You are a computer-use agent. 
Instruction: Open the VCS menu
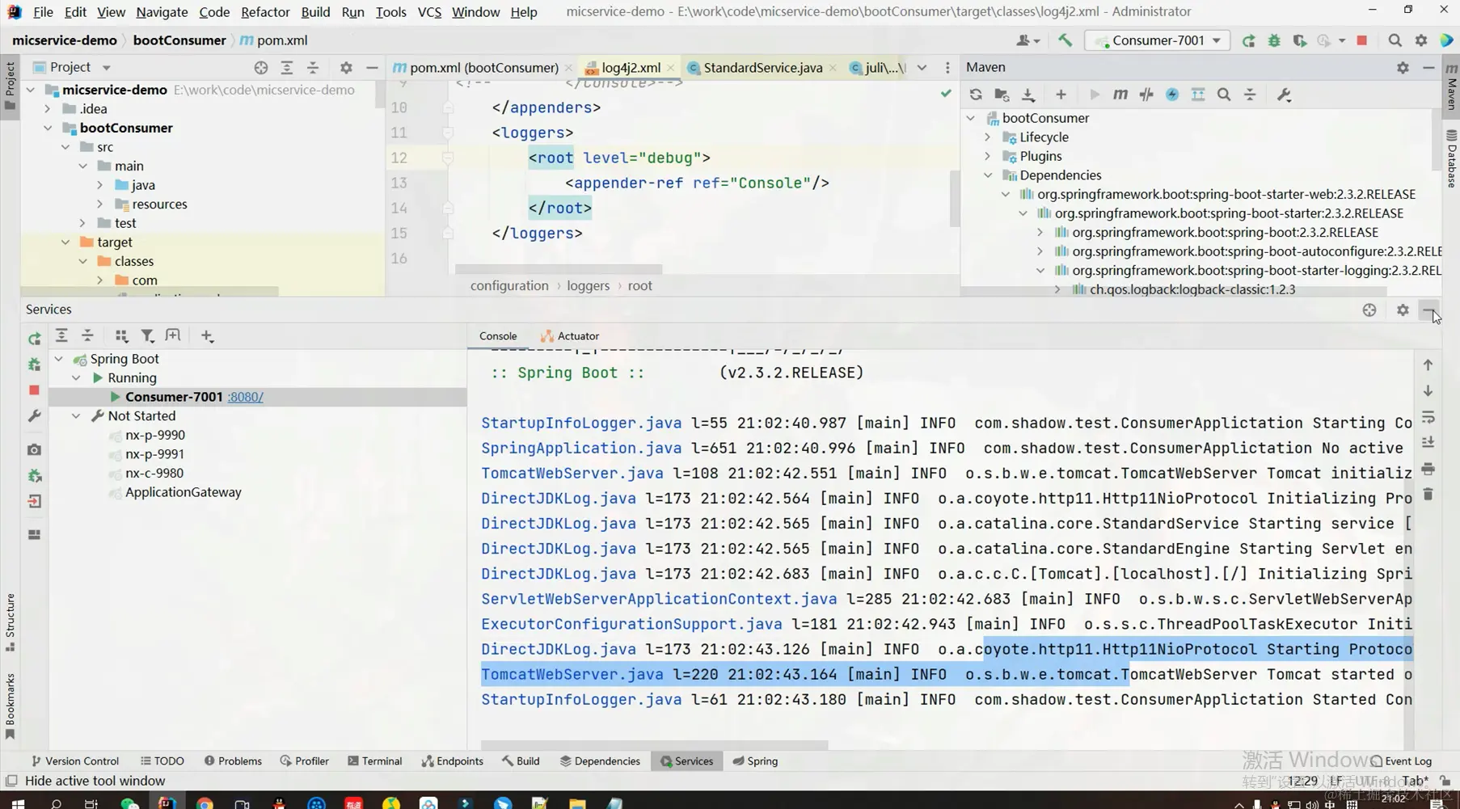pos(429,12)
